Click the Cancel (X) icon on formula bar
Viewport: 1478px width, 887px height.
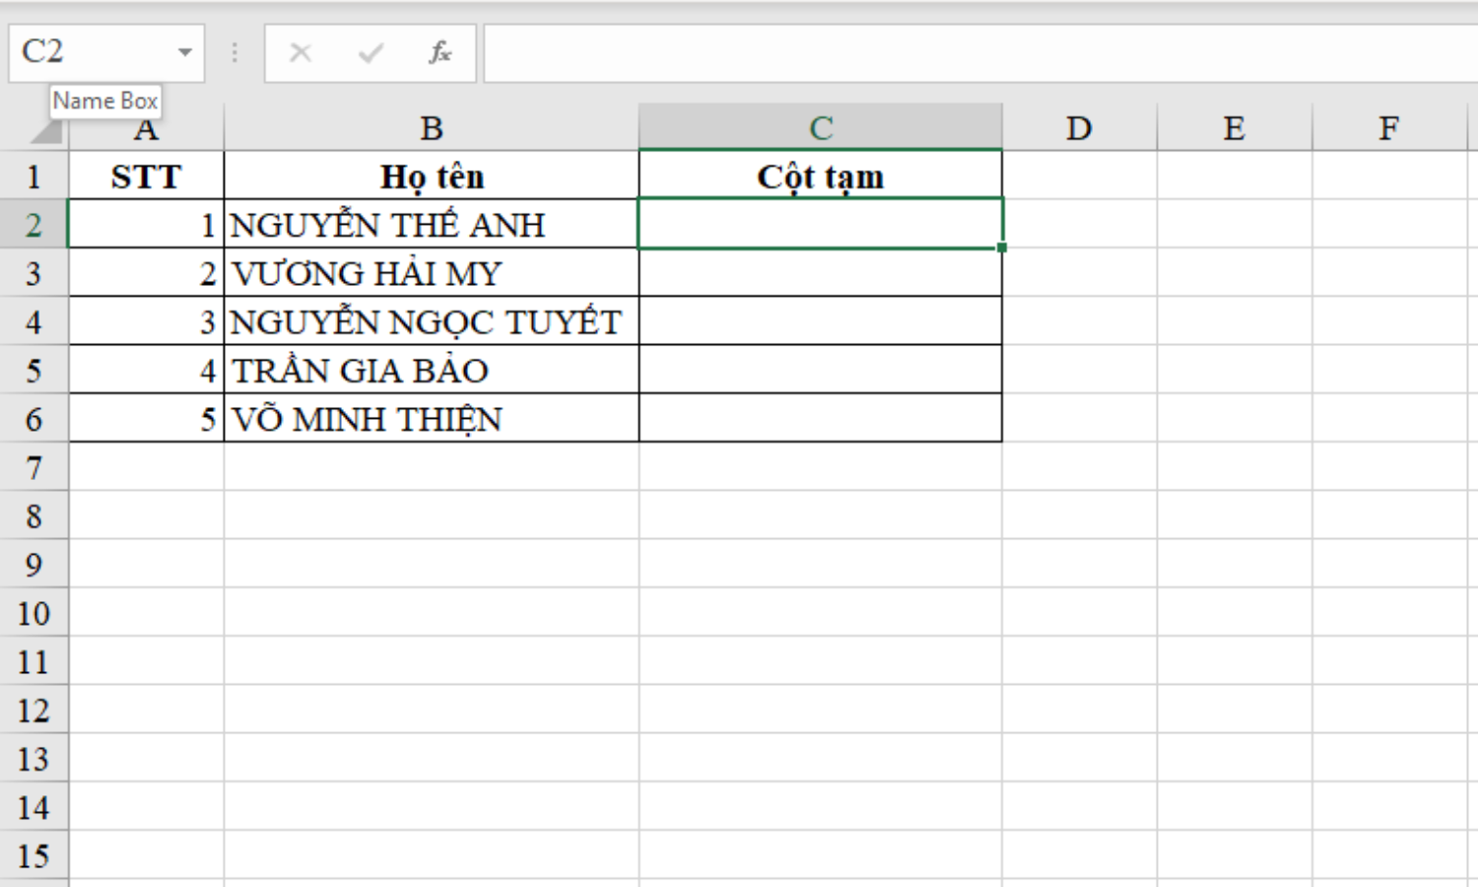tap(299, 53)
